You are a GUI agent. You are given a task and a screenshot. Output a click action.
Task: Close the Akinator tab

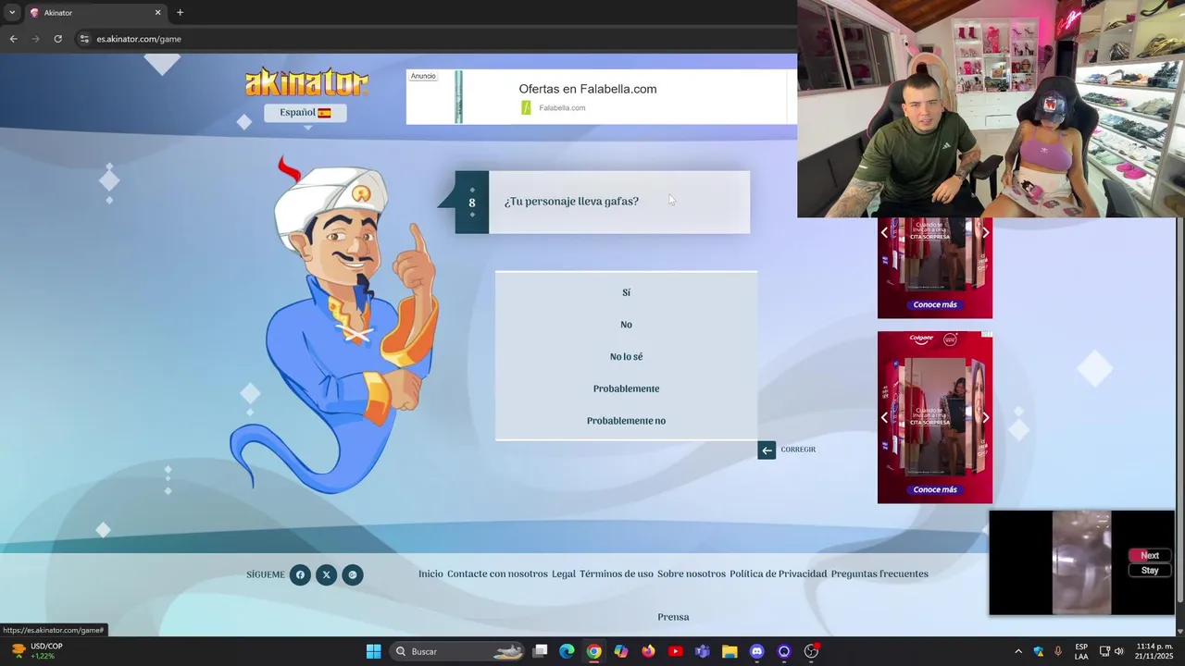(x=157, y=13)
